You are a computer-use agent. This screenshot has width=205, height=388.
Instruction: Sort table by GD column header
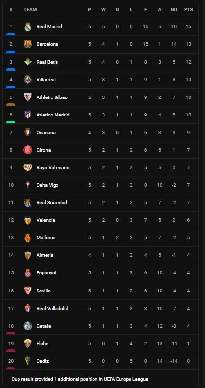(174, 10)
